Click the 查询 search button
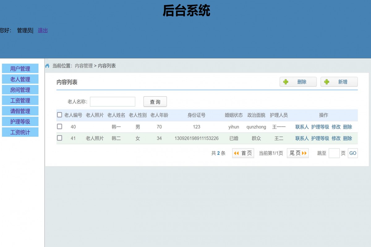Screen dimensions: 371x247 coord(155,102)
